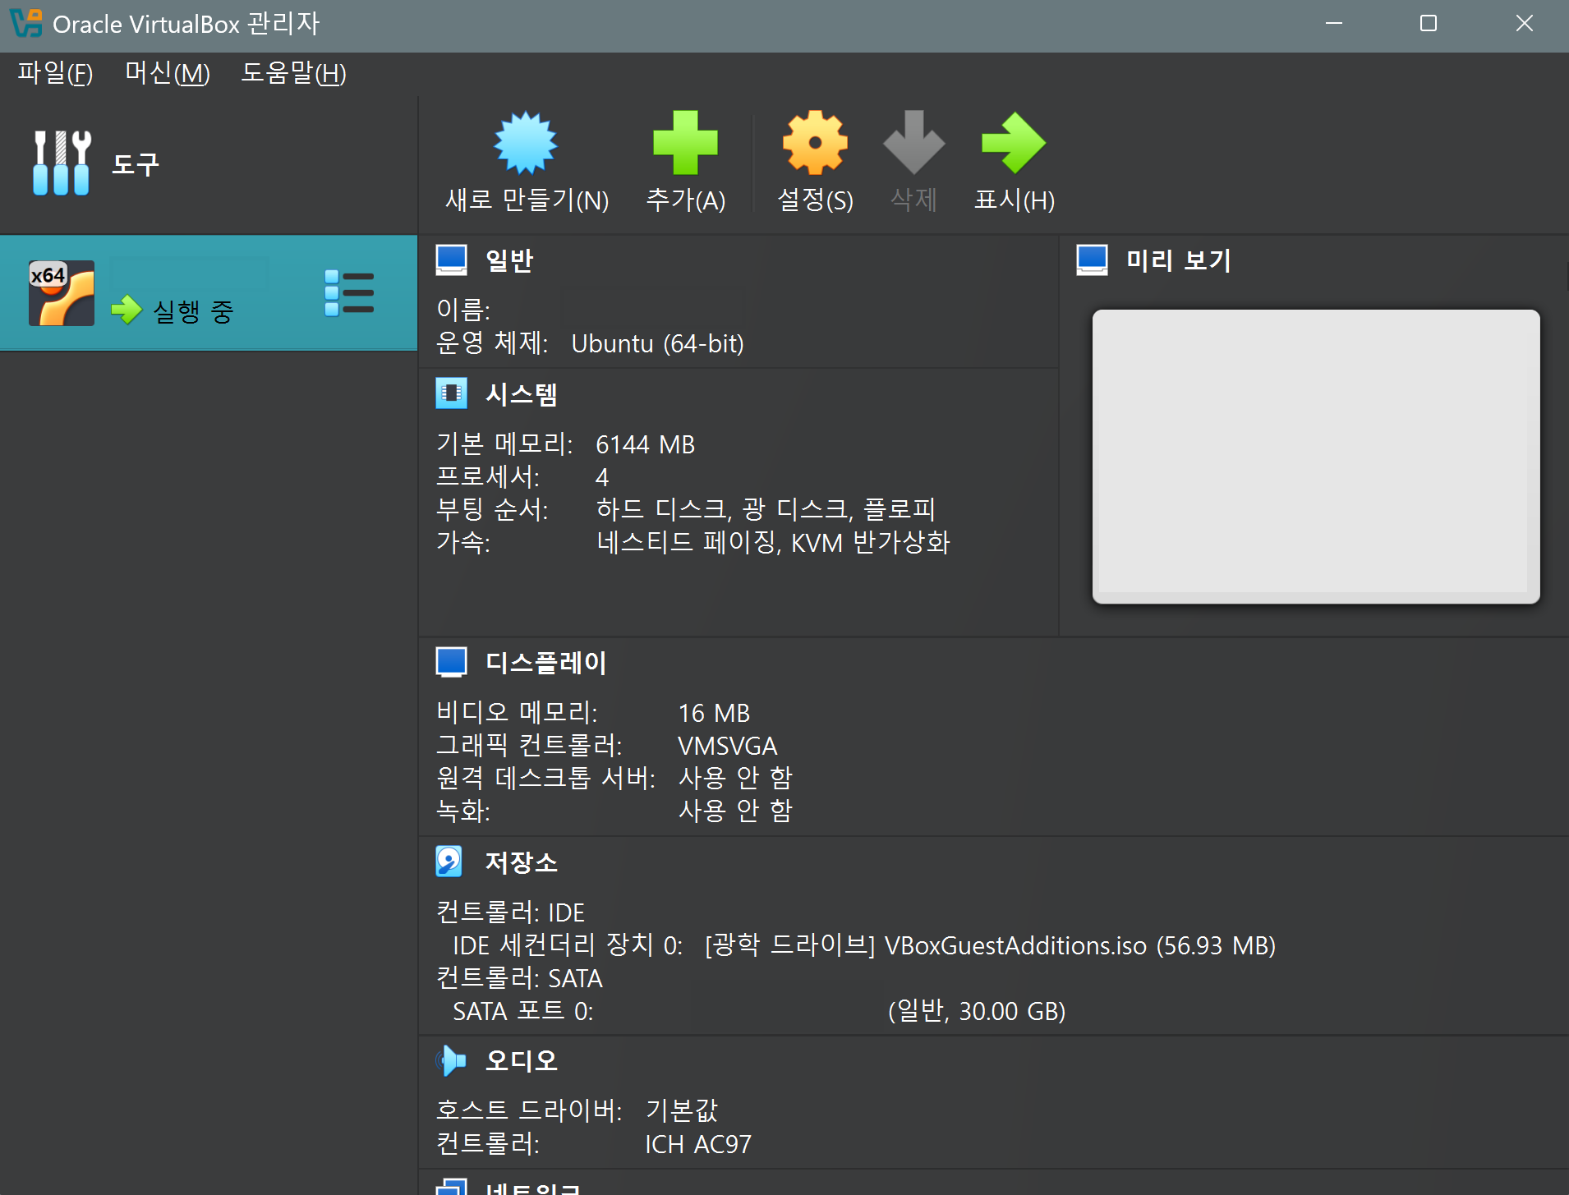Image resolution: width=1569 pixels, height=1195 pixels.
Task: Click the '컨트롤러: SATA' storage line
Action: [x=519, y=978]
